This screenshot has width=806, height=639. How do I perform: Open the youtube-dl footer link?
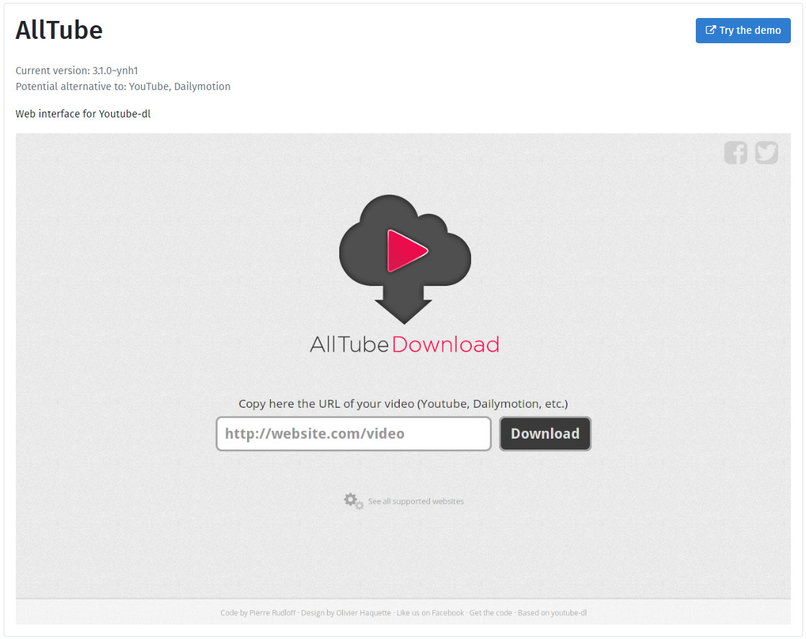(569, 612)
